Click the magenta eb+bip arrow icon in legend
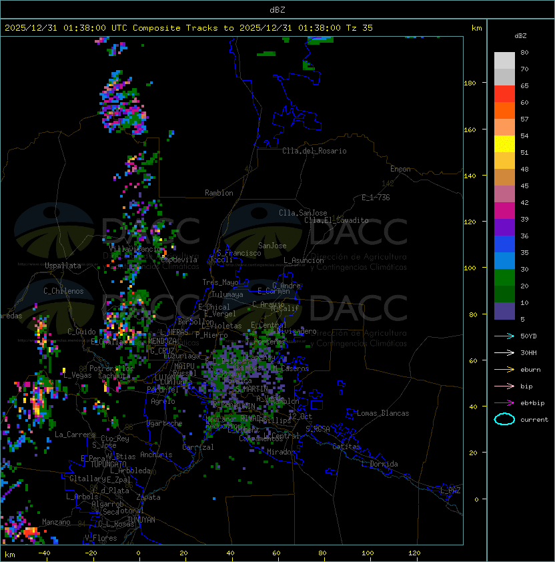The width and height of the screenshot is (555, 562). click(x=504, y=403)
